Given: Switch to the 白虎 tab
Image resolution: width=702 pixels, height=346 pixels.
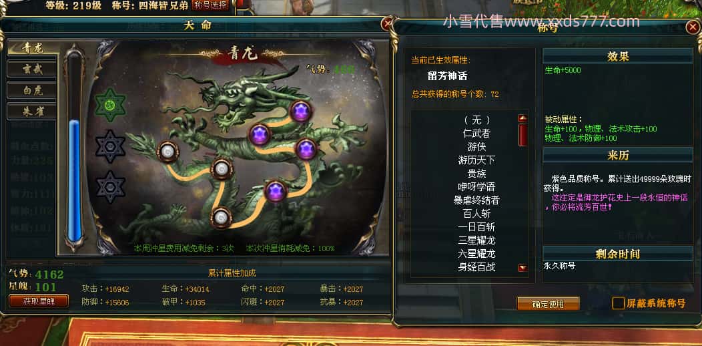Looking at the screenshot, I should point(32,90).
